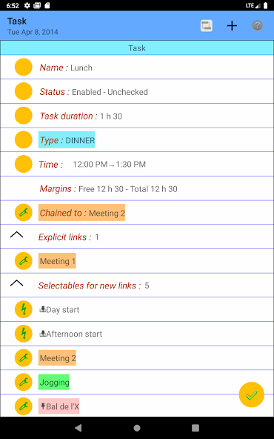Collapse Selectables for new links section
This screenshot has height=439, width=274.
click(x=17, y=283)
